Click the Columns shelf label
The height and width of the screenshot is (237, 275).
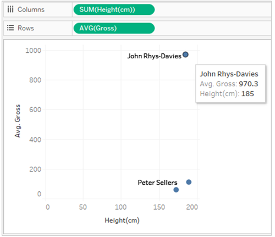click(31, 9)
